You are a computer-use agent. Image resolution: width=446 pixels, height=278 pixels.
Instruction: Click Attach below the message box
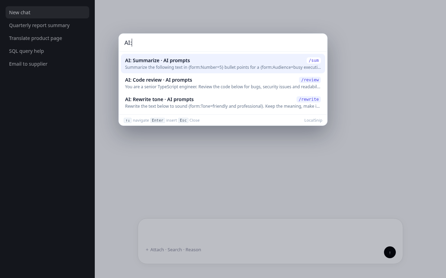click(157, 250)
